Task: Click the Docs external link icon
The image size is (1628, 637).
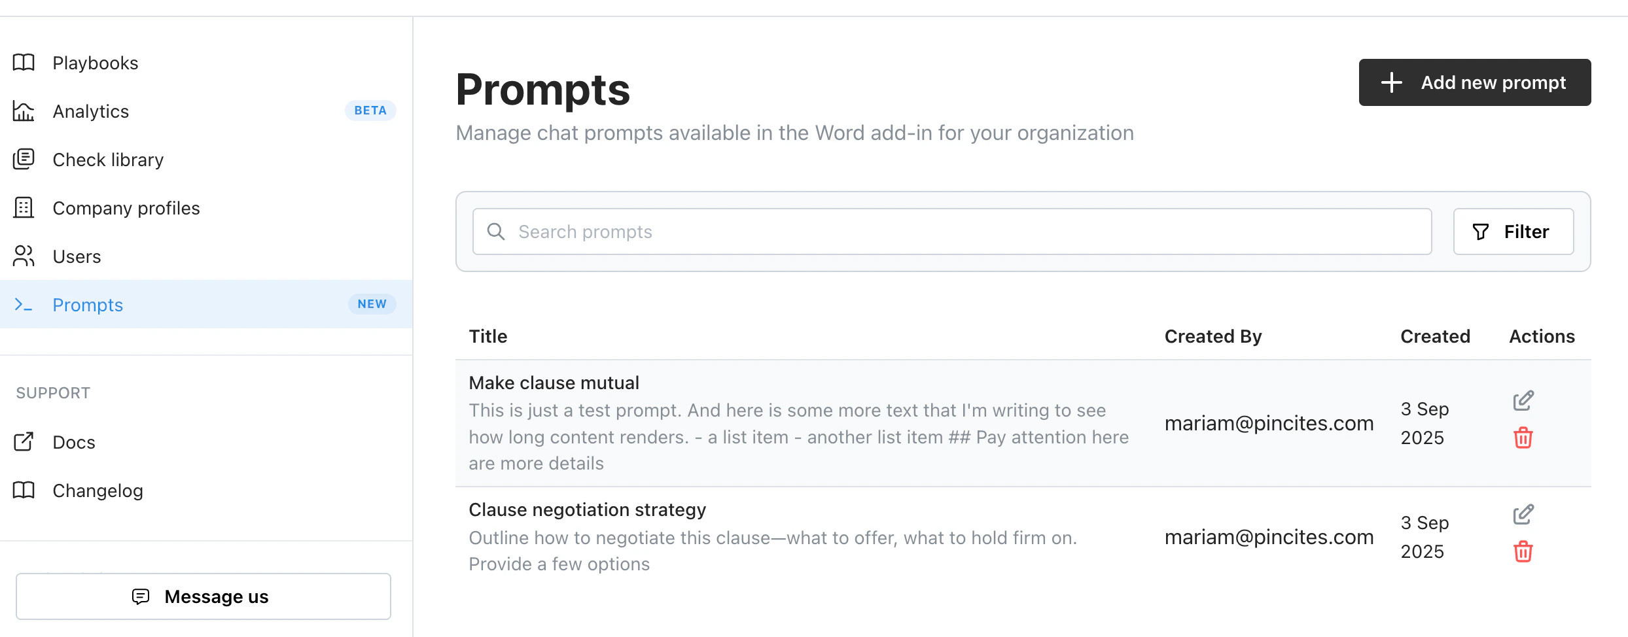Action: pyautogui.click(x=24, y=441)
